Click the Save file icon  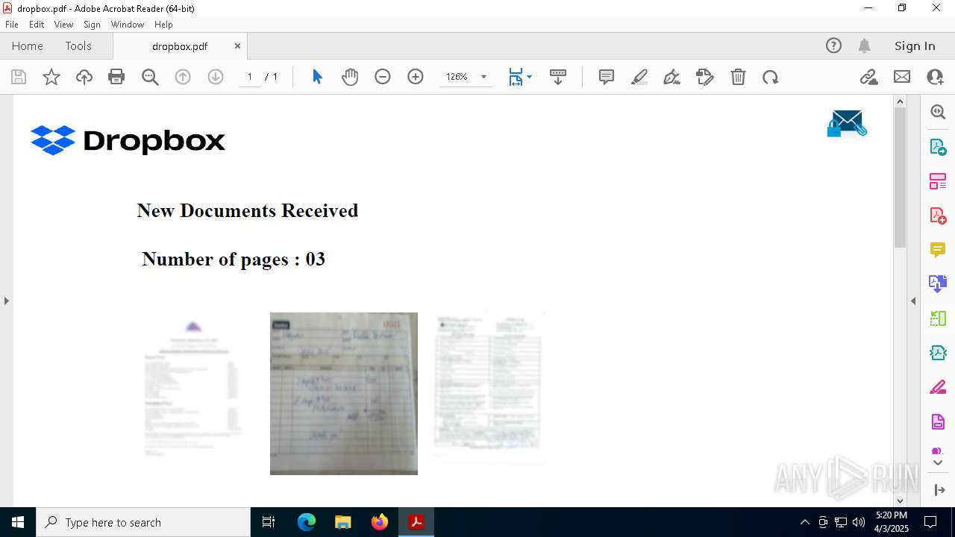19,77
